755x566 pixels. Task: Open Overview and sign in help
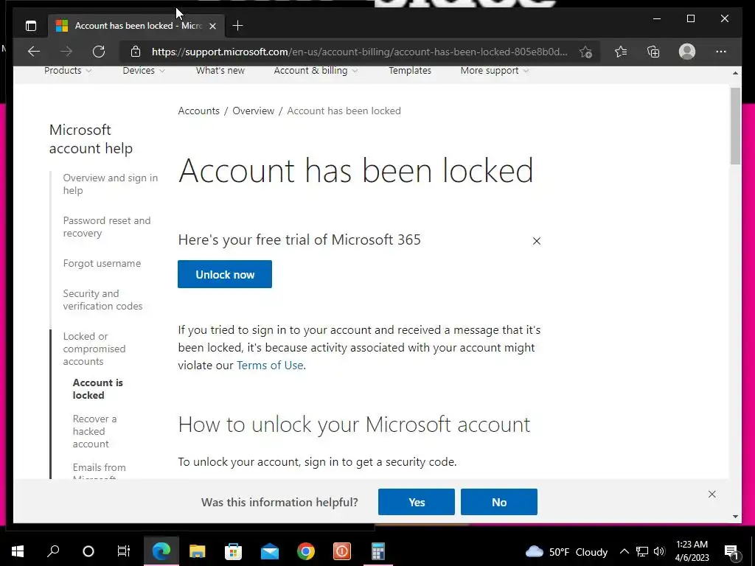tap(111, 184)
